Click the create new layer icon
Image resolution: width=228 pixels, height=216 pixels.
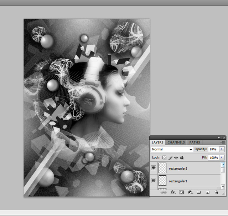207,192
